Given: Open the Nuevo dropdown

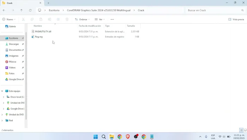Looking at the screenshot, I should (x=9, y=19).
